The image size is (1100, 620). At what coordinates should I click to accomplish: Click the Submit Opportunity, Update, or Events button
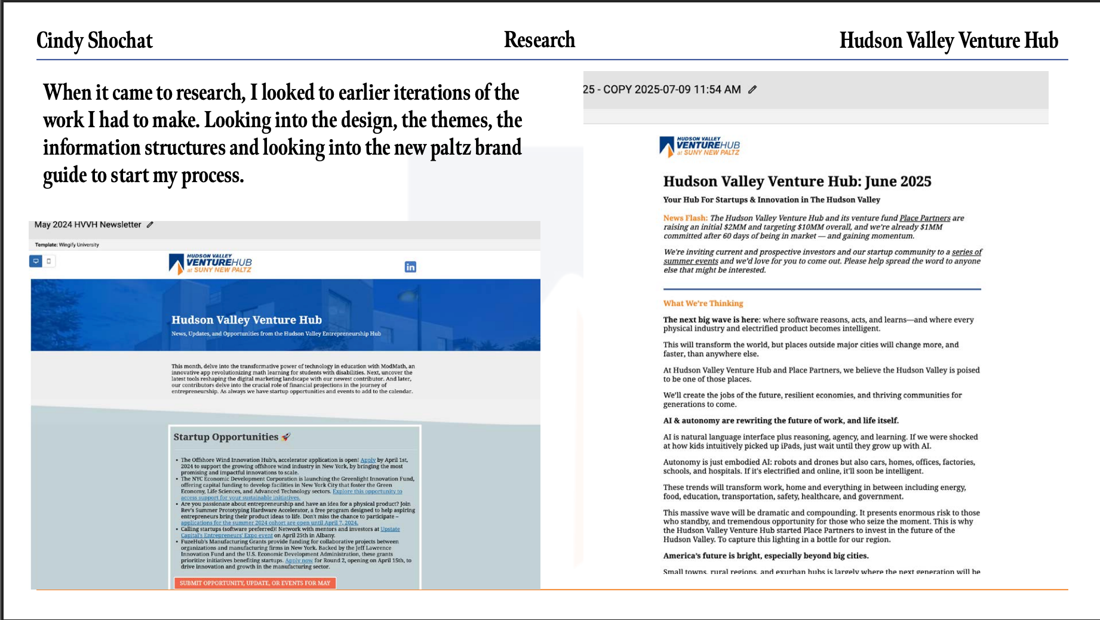pyautogui.click(x=255, y=583)
